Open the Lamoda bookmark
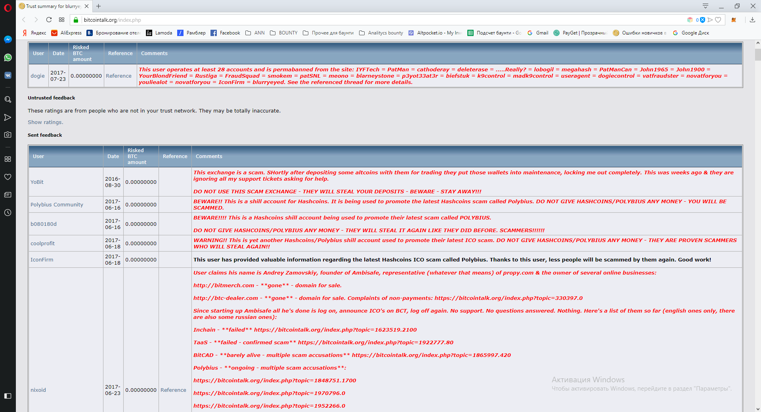Viewport: 761px width, 412px height. point(159,33)
